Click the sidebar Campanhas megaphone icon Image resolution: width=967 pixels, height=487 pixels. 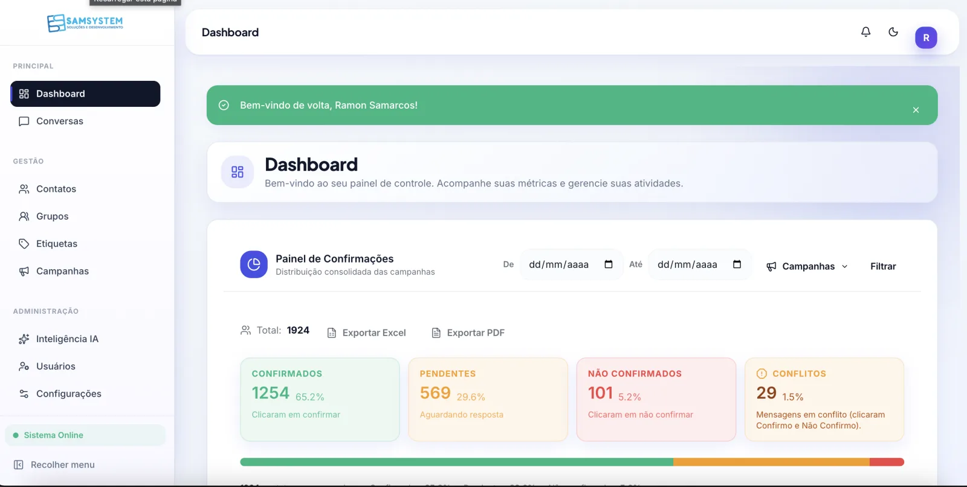point(24,272)
